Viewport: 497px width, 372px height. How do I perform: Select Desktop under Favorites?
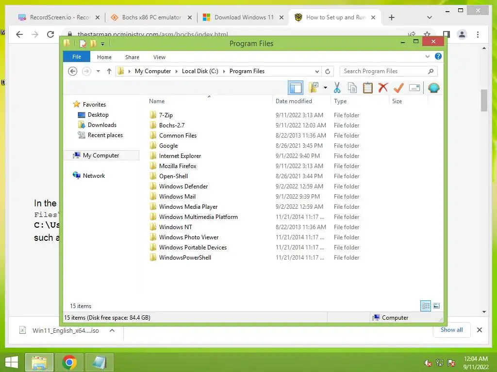(x=98, y=114)
